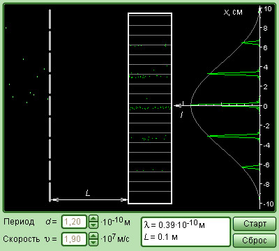
Task: Click the Сброс reset button
Action: pos(255,241)
